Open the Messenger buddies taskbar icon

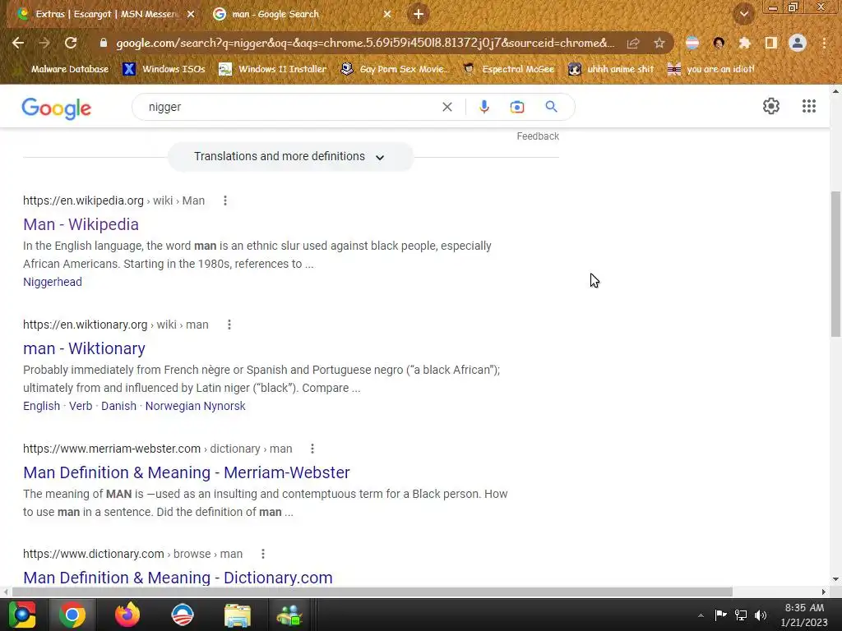[289, 615]
